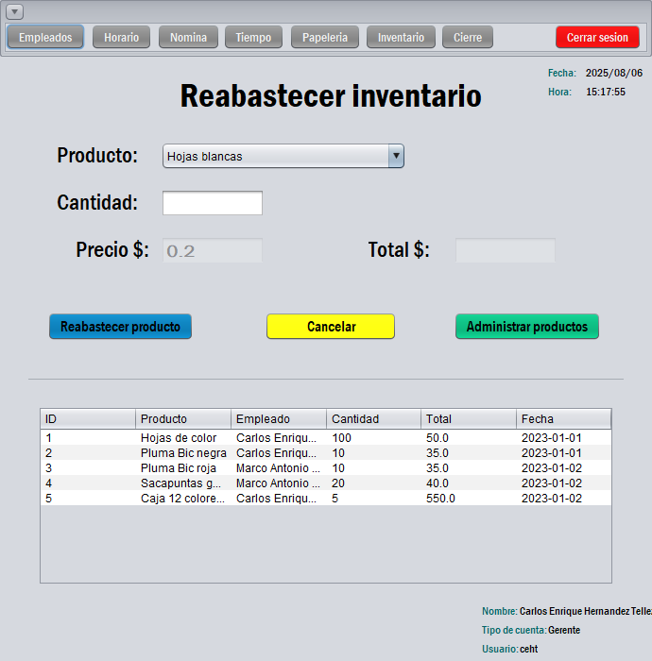The image size is (652, 661).
Task: Click the Cantidad column header in table
Action: pos(373,419)
